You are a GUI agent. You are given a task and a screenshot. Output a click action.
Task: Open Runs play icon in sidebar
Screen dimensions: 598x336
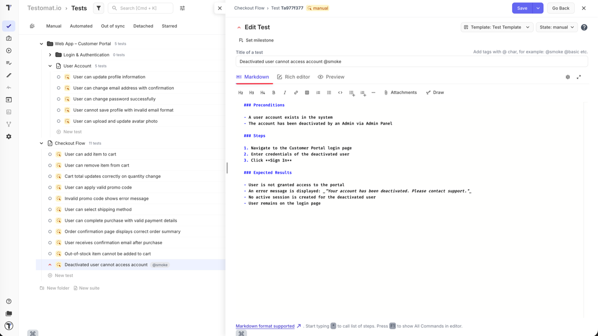(8, 50)
